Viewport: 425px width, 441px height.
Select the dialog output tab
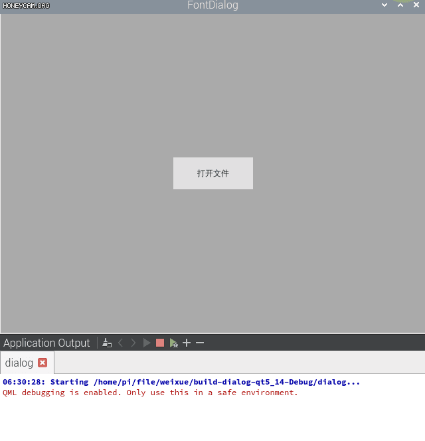coord(19,363)
